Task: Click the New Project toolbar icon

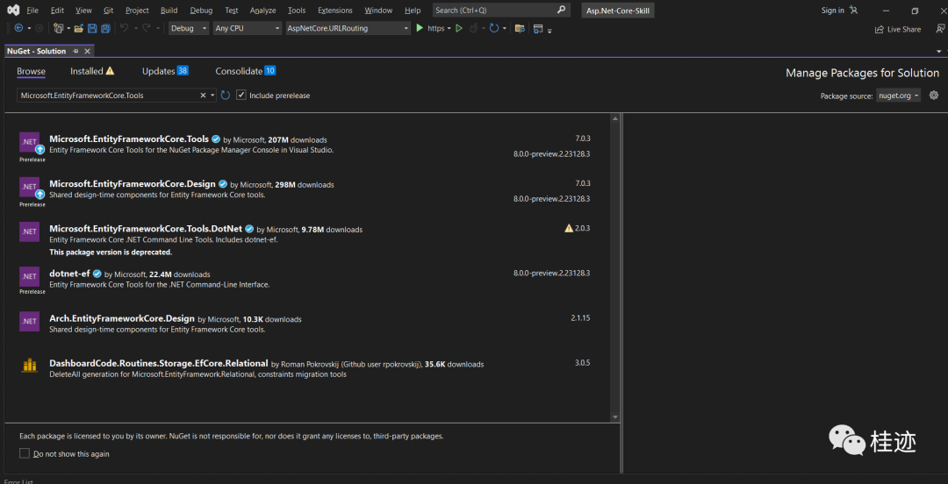Action: [x=59, y=28]
